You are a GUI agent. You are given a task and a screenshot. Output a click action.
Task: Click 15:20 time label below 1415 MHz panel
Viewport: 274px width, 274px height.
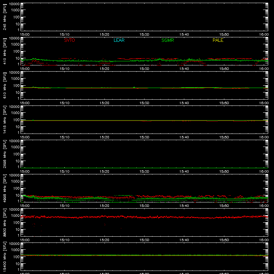(x=104, y=137)
